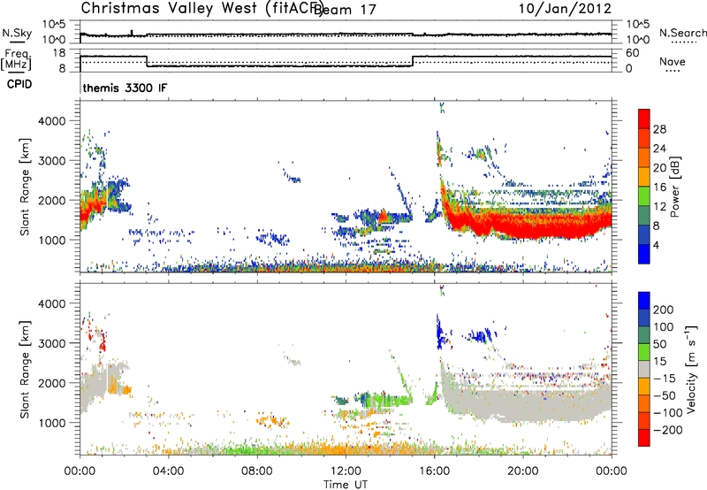Screen dimensions: 707x490
Task: Click the Slant Range label of the velocity panel
Action: coord(25,369)
